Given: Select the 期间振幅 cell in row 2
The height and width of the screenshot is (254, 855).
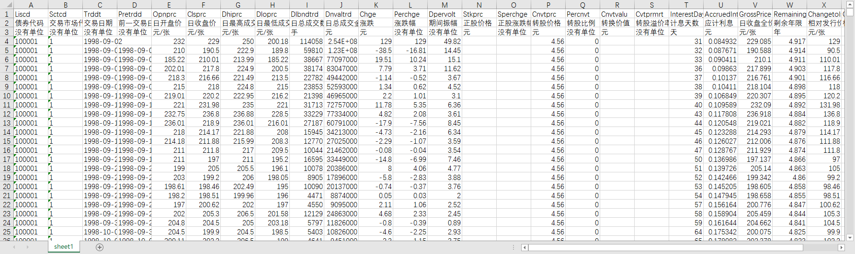Looking at the screenshot, I should coord(445,23).
